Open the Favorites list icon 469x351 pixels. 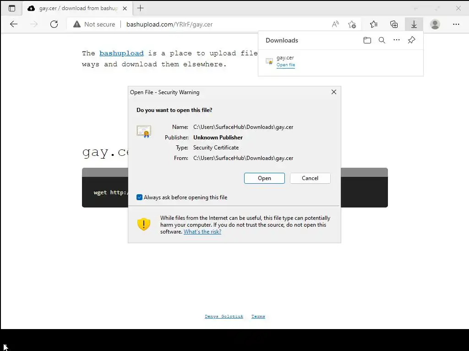coord(374,24)
